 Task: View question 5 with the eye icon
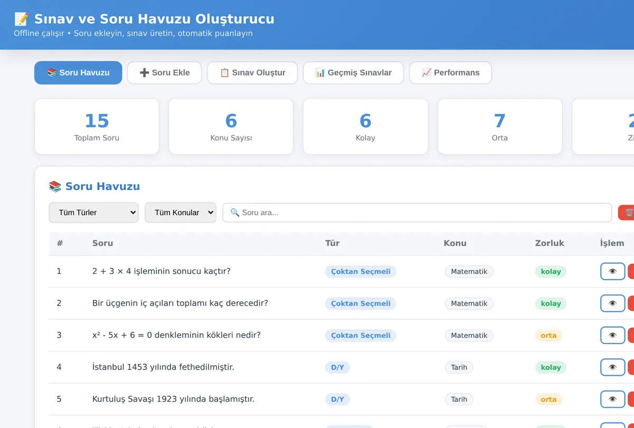pos(613,400)
